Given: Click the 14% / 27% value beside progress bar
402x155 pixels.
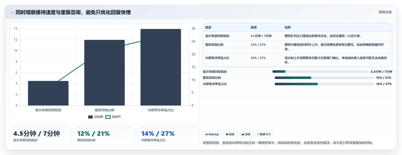Looking at the screenshot, I should (x=384, y=84).
